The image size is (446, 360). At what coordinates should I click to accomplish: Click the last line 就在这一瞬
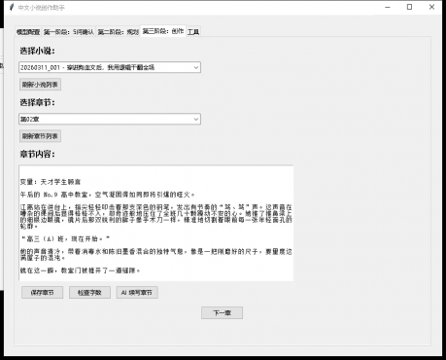[x=81, y=270]
